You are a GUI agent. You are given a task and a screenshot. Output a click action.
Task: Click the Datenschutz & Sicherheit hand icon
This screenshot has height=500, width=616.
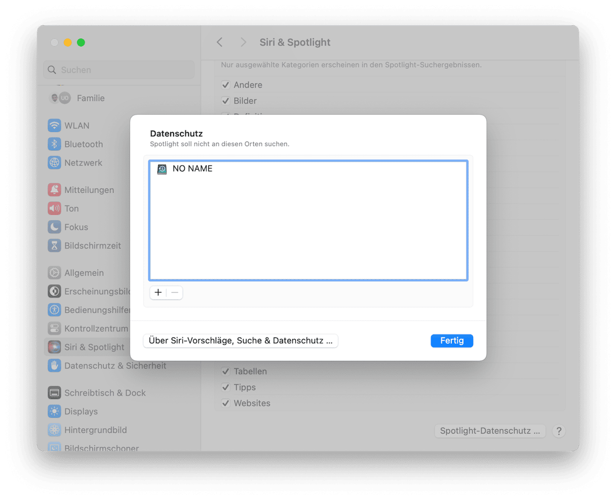(54, 365)
